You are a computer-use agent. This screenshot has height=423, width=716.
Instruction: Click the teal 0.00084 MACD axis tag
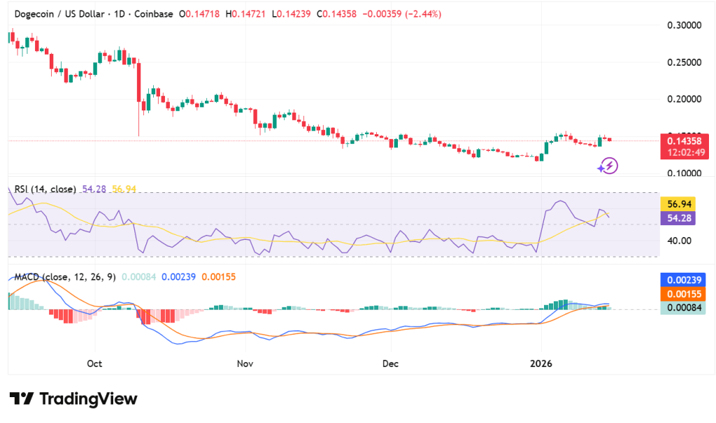tap(683, 308)
